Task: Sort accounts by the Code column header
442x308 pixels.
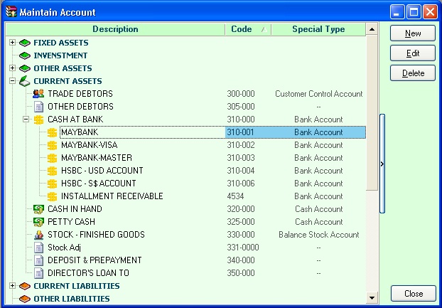Action: [x=247, y=29]
